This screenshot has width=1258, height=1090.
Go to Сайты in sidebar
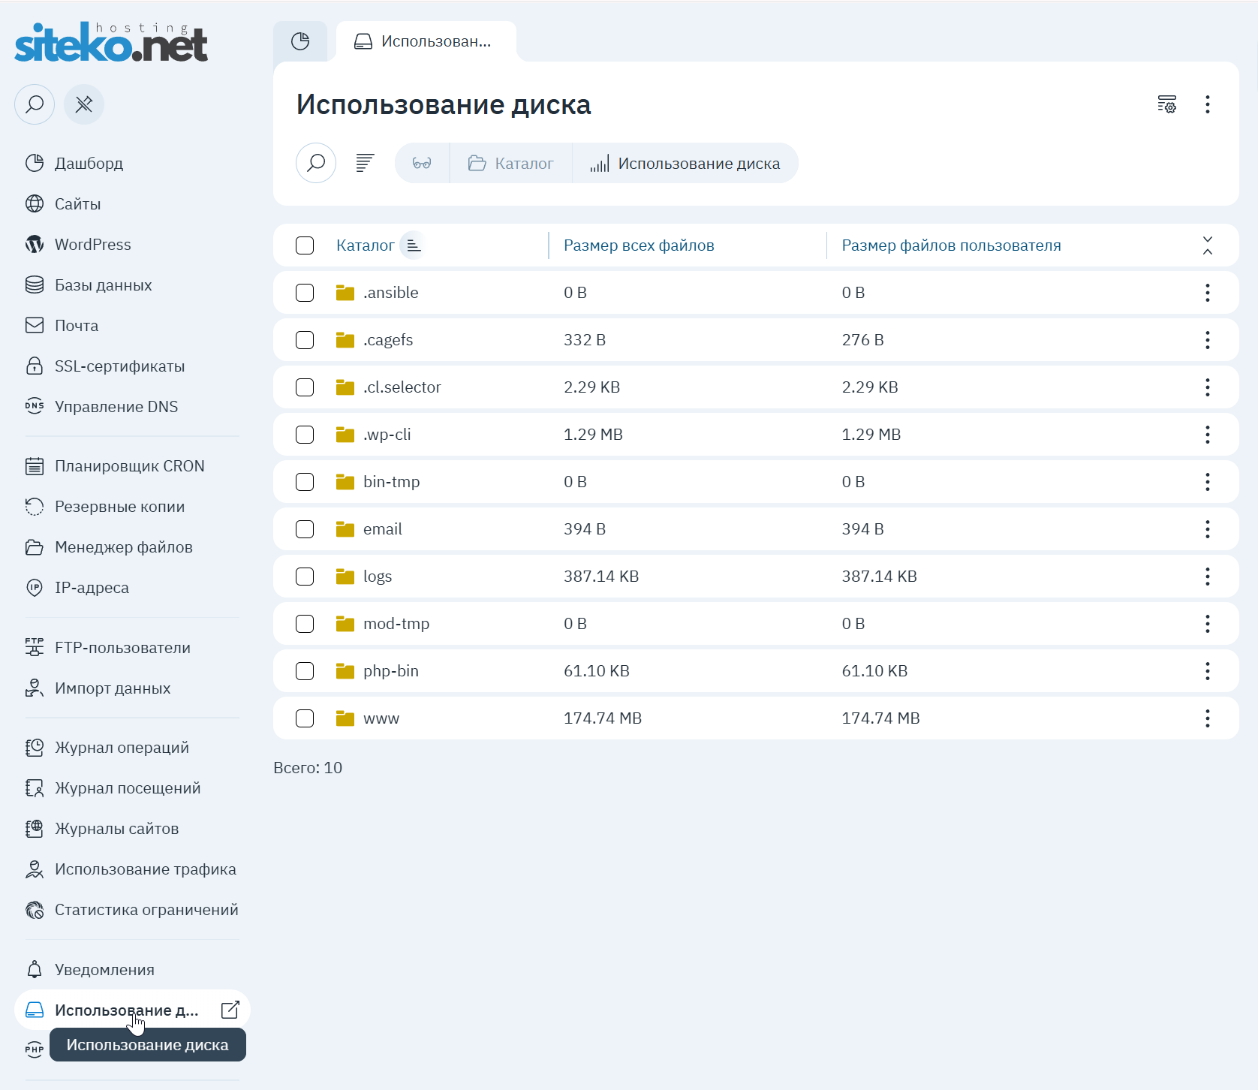77,203
